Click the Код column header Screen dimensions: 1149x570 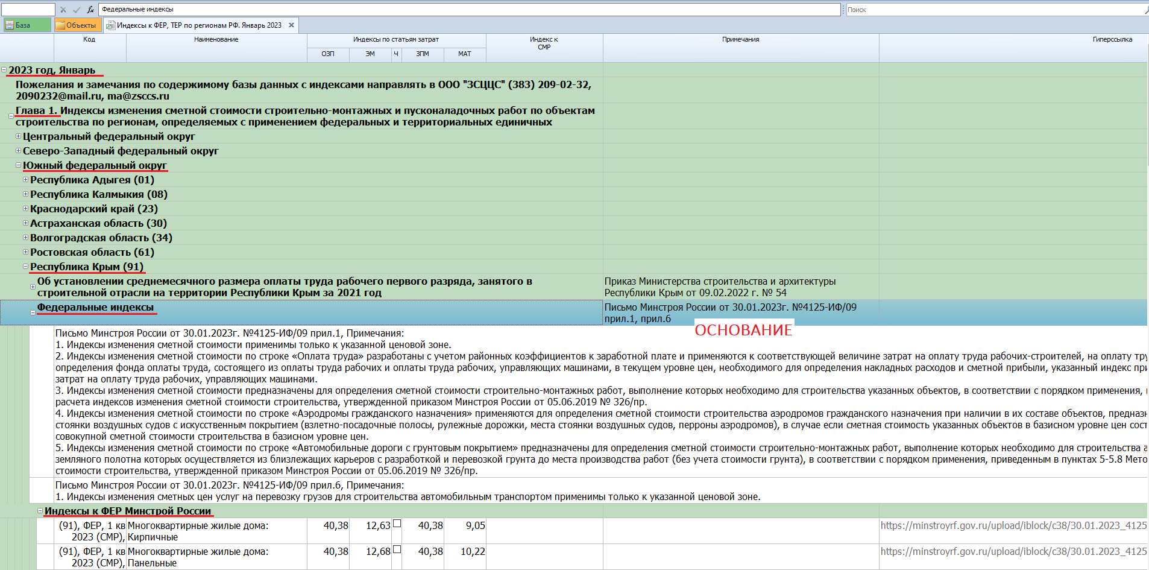pos(89,48)
